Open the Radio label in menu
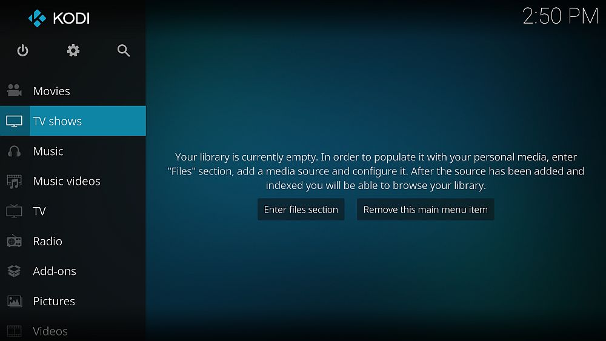 47,241
